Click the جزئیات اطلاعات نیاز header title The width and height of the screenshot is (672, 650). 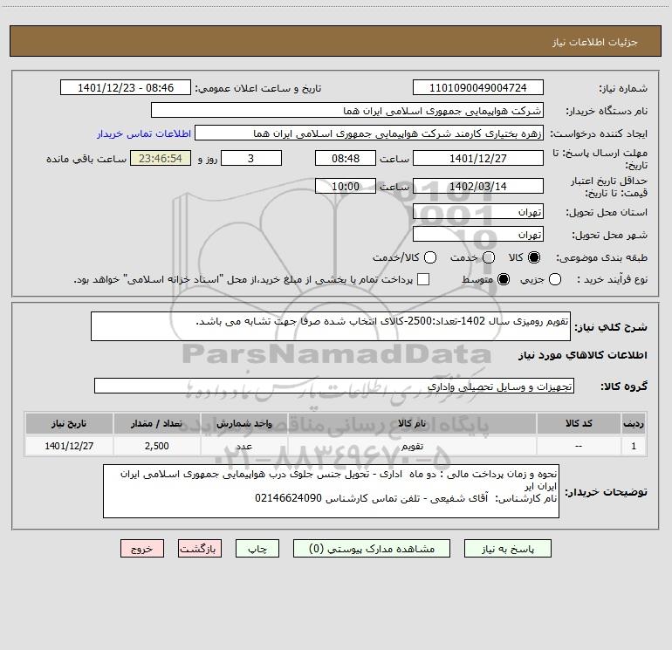595,42
